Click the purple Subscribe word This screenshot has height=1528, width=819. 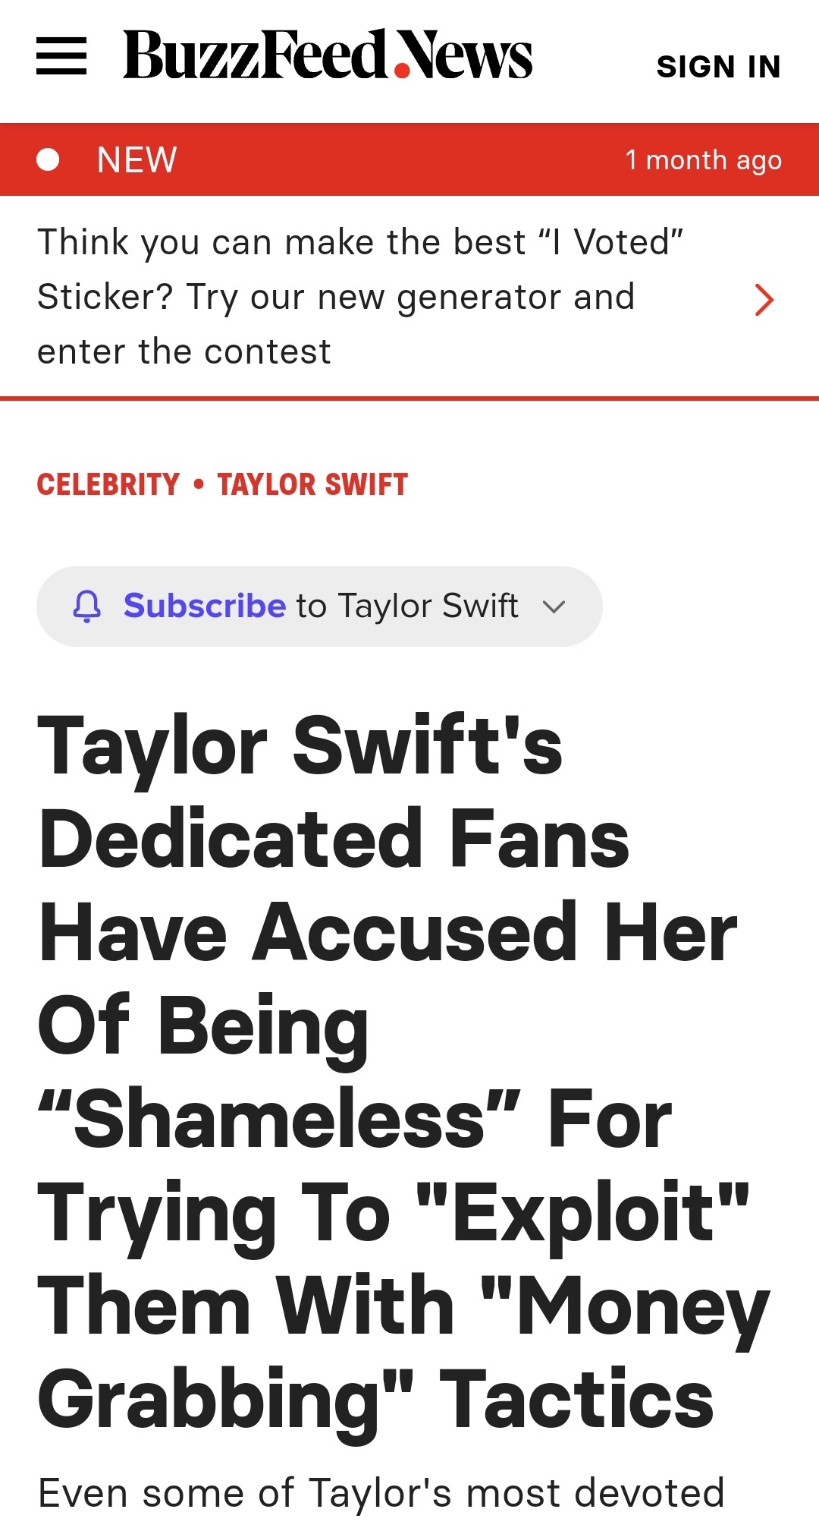coord(205,606)
